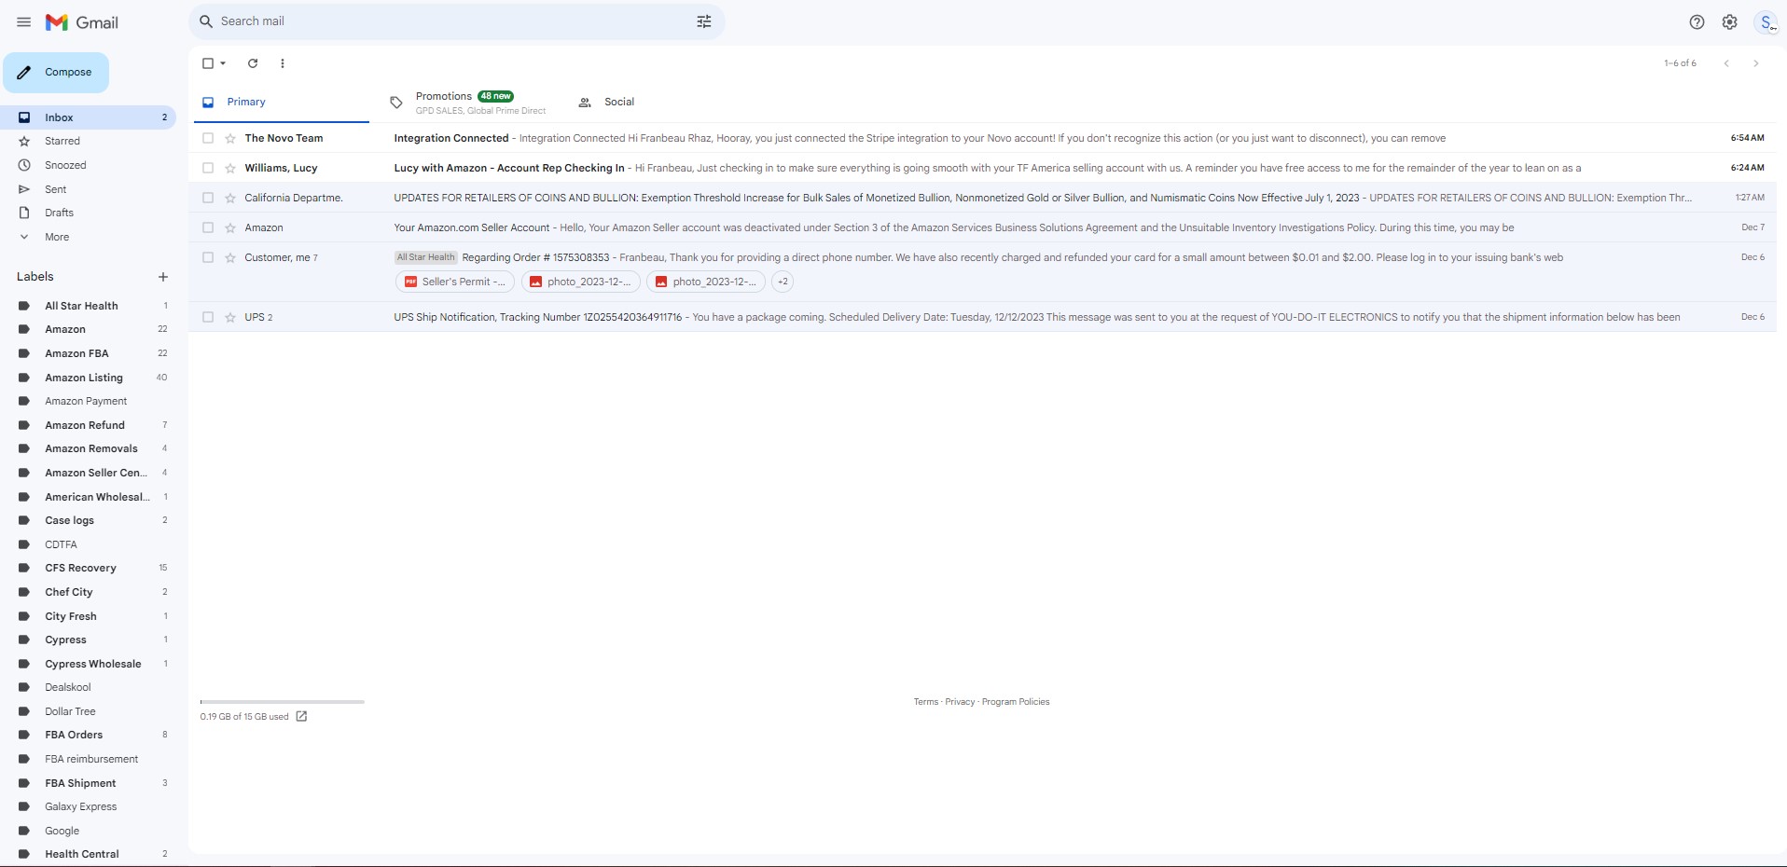Open the Settings gear
Image resolution: width=1787 pixels, height=867 pixels.
1730,22
